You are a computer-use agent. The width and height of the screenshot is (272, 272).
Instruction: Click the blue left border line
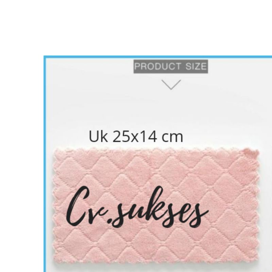click(45, 164)
